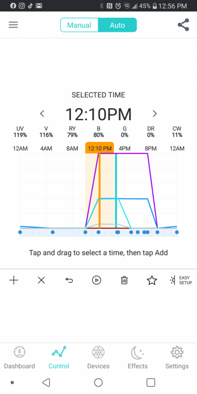
Task: Select Auto mode
Action: [117, 25]
